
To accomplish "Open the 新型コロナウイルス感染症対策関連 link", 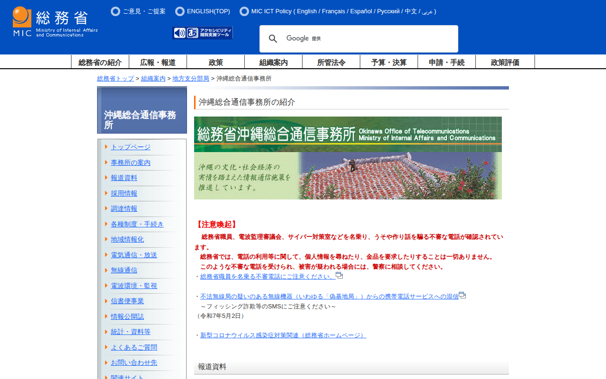I will click(x=283, y=335).
